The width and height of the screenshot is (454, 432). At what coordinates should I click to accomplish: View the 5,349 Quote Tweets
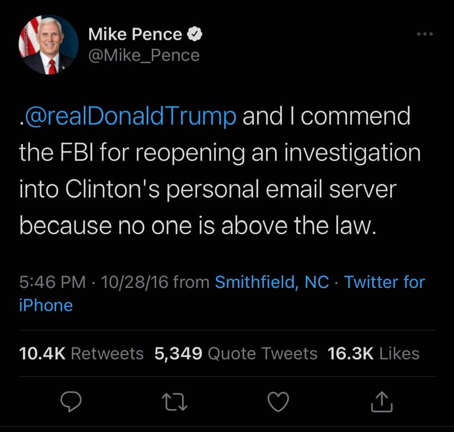236,353
